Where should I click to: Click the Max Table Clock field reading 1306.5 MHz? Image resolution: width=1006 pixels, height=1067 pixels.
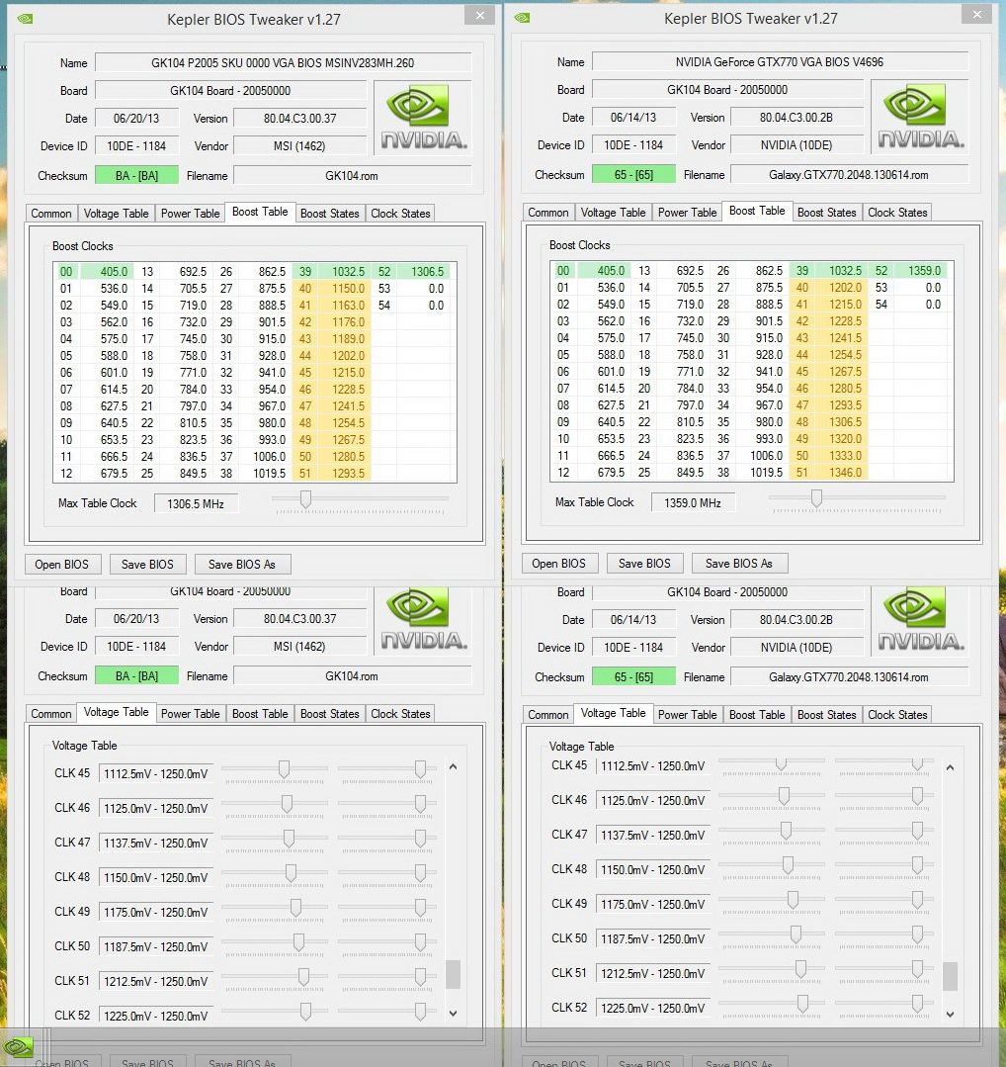(x=196, y=503)
